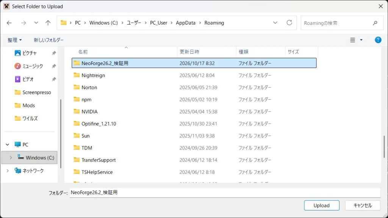
Task: Click the folder icon next to NVIDIA
Action: click(77, 111)
